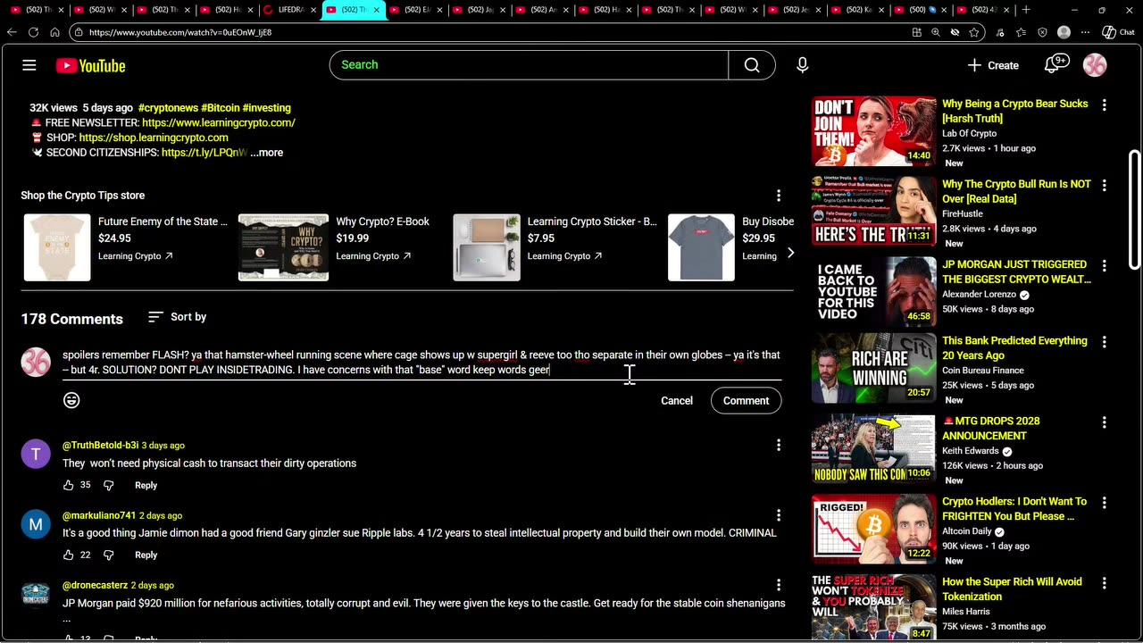Expand the description with ...more
Viewport: 1143px width, 643px height.
pos(267,153)
